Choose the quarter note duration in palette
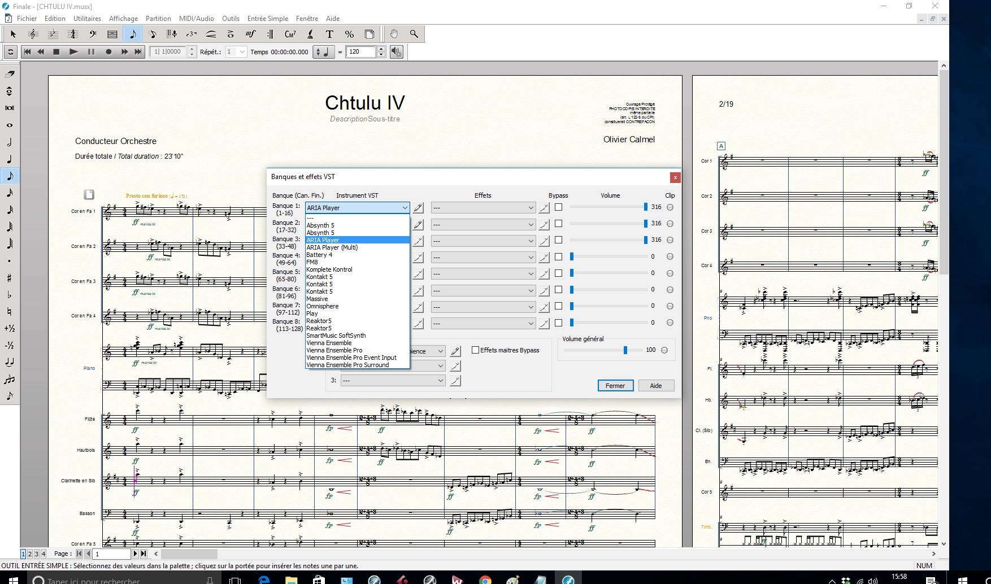991x584 pixels. click(10, 159)
